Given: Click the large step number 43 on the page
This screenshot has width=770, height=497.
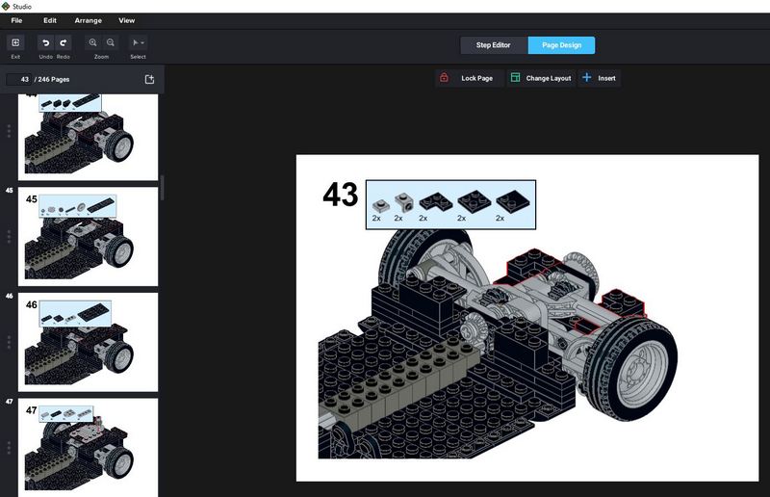Looking at the screenshot, I should tap(341, 195).
